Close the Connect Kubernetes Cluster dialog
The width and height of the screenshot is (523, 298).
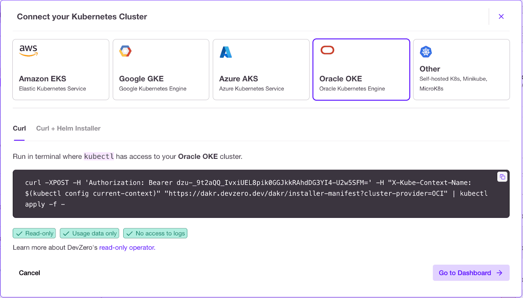pyautogui.click(x=501, y=17)
